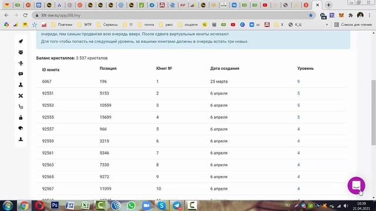Open the padlock sidebar icon
Viewport: 376px width, 211px height.
pos(21,117)
